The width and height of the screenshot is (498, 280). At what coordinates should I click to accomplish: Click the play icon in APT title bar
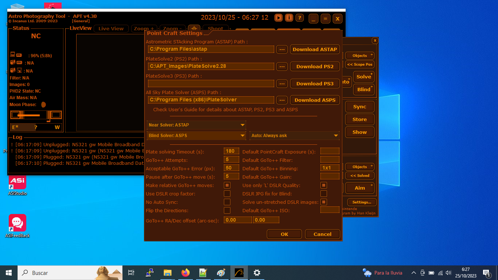[x=279, y=17]
